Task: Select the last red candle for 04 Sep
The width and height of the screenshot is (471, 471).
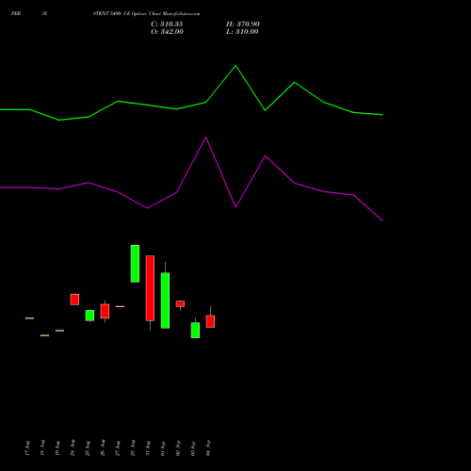Action: (x=210, y=321)
